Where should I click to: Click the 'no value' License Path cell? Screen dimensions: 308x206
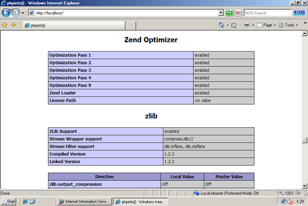coord(224,100)
